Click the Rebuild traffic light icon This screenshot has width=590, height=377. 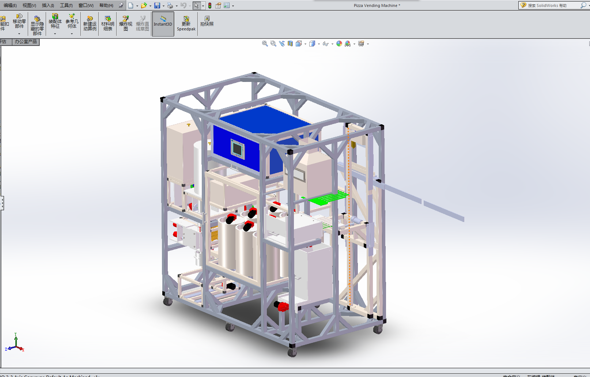(x=210, y=5)
